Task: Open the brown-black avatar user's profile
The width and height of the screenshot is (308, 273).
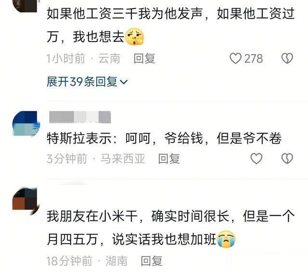Action: [26, 201]
